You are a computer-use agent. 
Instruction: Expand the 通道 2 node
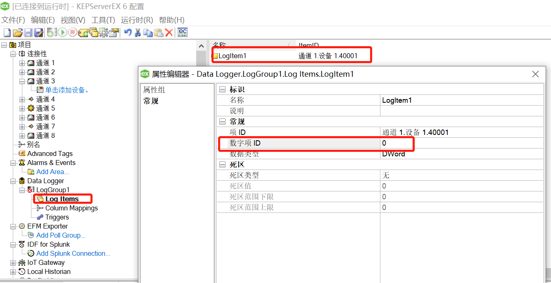point(22,72)
